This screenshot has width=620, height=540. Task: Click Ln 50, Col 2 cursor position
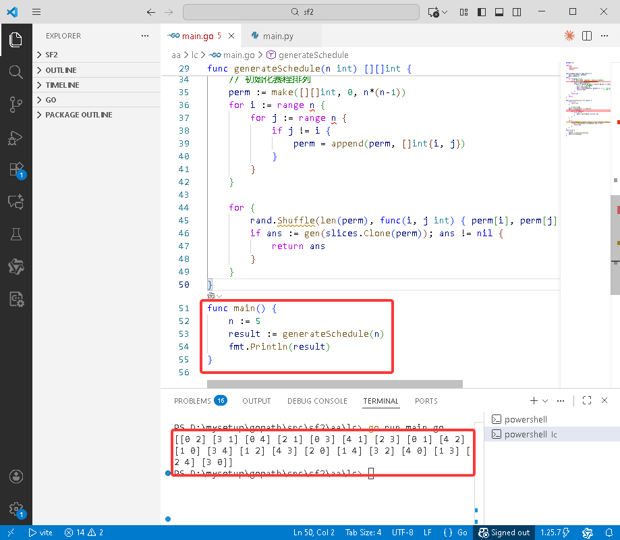[314, 533]
